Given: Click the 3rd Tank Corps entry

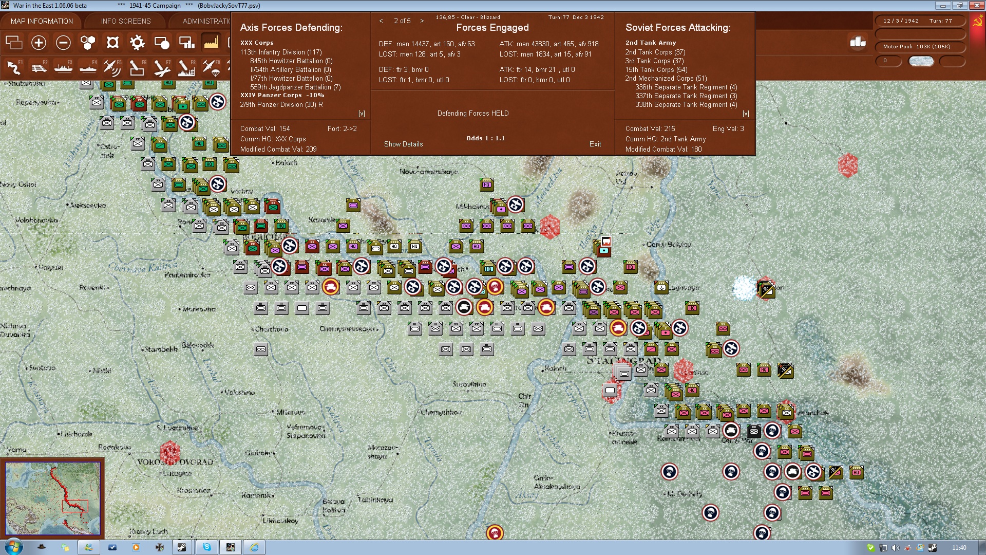Looking at the screenshot, I should click(x=655, y=61).
